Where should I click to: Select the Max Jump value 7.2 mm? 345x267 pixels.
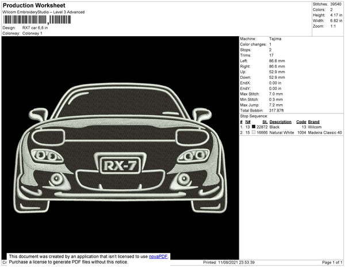276,105
